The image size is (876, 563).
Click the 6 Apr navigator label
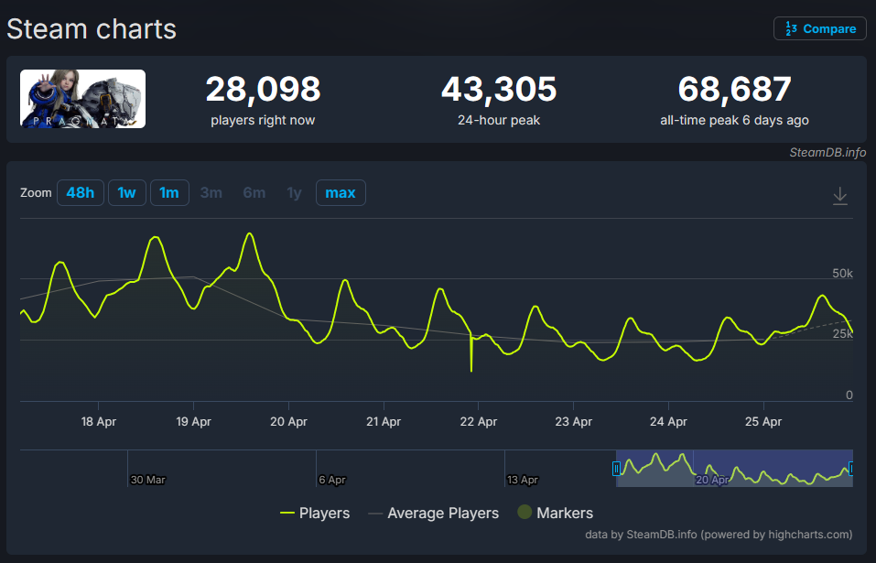pyautogui.click(x=332, y=480)
